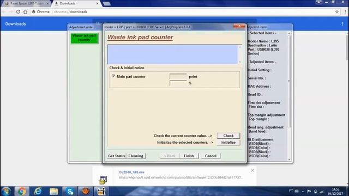Viewport: 349px width, 196px height.
Task: Click the Chrome home icon
Action: pyautogui.click(x=26, y=12)
